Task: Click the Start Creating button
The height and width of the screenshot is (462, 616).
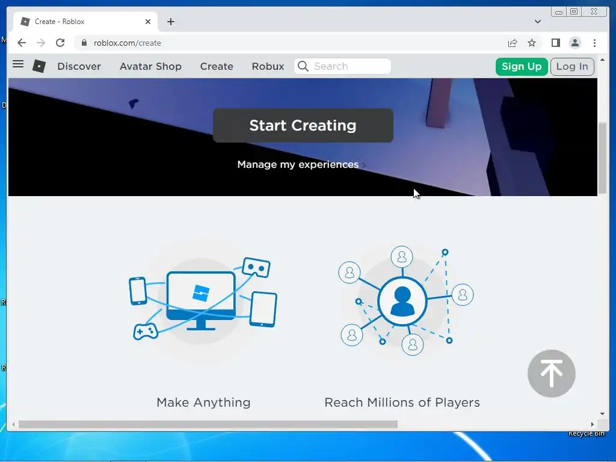Action: [x=303, y=125]
